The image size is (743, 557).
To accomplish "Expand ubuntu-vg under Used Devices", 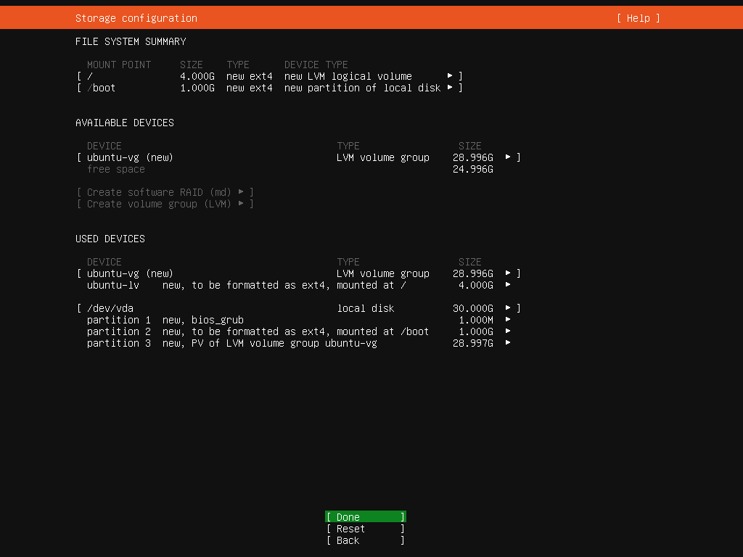I will pos(509,273).
